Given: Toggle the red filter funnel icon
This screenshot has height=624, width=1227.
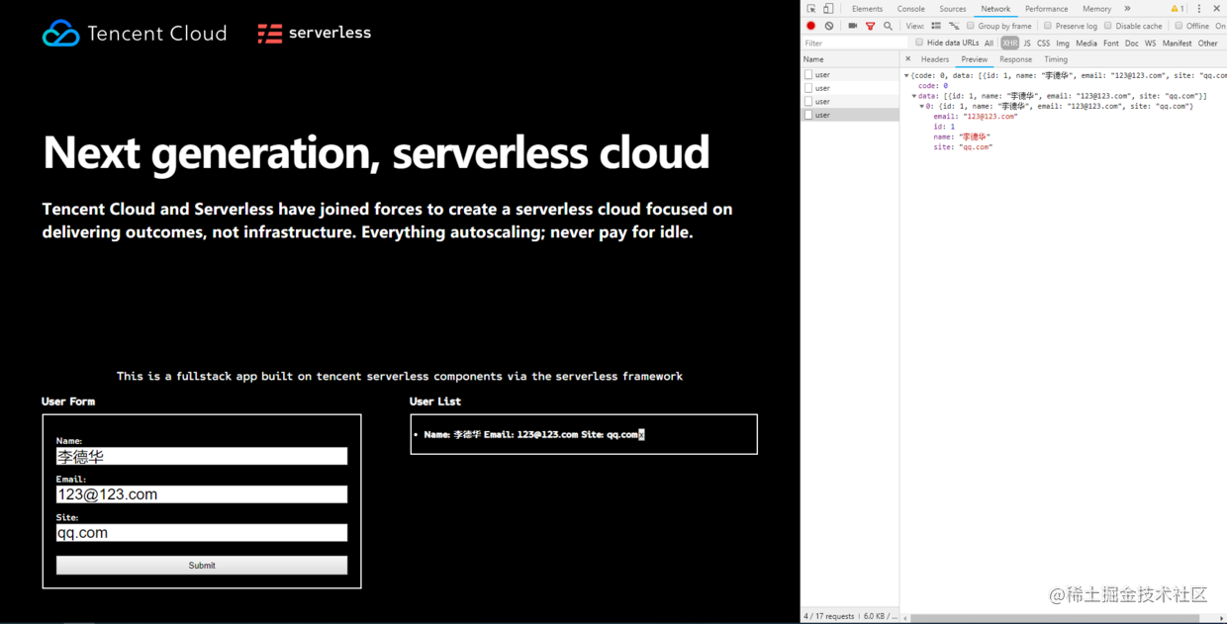Looking at the screenshot, I should point(871,26).
